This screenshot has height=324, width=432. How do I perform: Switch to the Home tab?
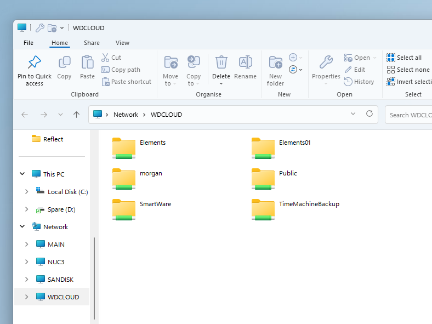click(60, 43)
